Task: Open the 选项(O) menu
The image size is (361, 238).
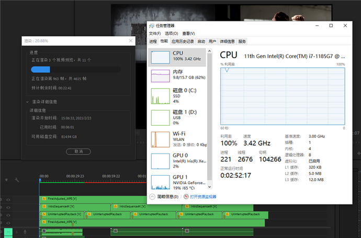Action: click(x=171, y=34)
